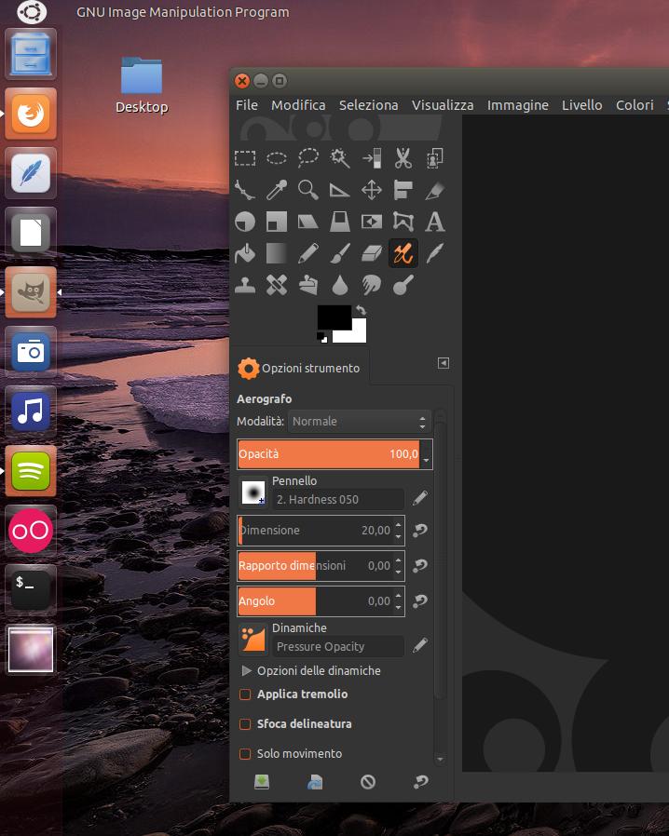
Task: Select the Move tool
Action: tap(372, 190)
